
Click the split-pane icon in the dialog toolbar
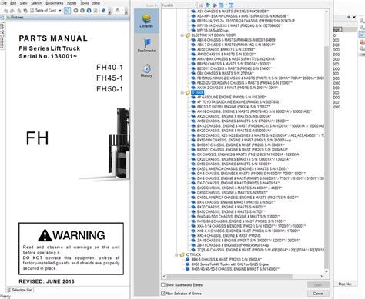231,5
